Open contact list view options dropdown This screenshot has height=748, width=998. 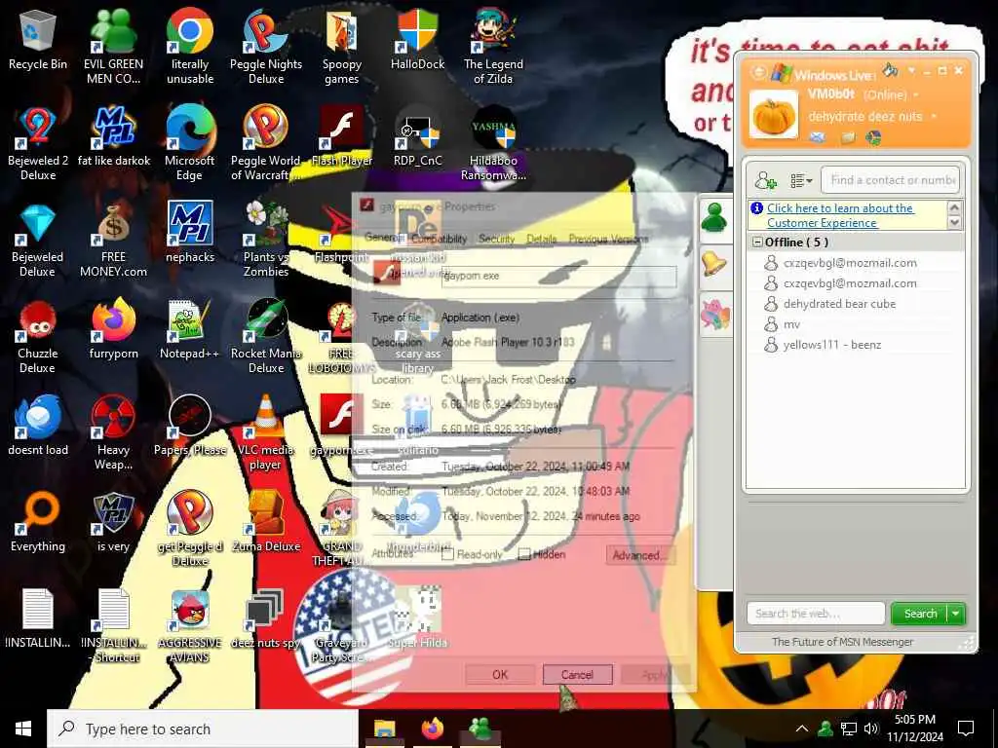[x=801, y=180]
